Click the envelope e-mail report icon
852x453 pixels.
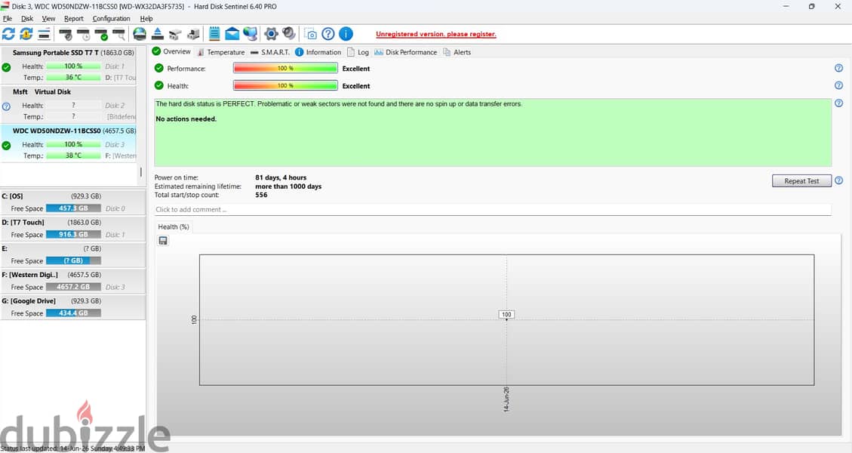[x=232, y=34]
